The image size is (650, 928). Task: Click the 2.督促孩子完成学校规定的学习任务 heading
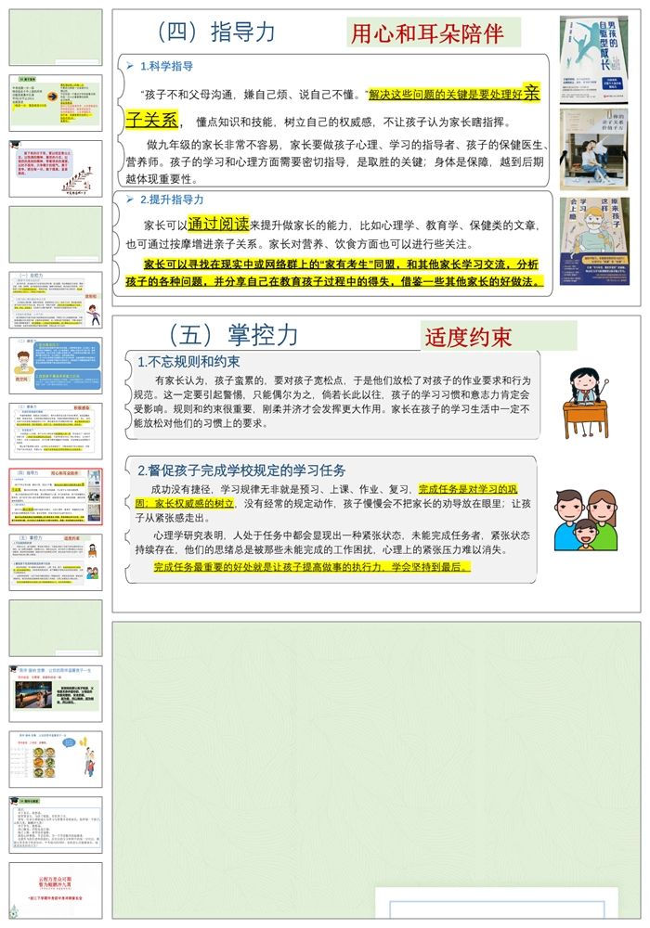[241, 470]
